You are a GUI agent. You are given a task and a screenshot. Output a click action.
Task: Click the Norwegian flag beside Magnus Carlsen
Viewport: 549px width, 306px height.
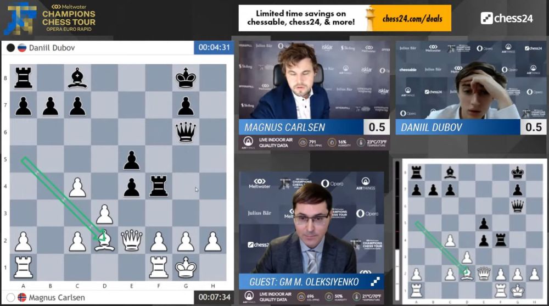(x=23, y=298)
